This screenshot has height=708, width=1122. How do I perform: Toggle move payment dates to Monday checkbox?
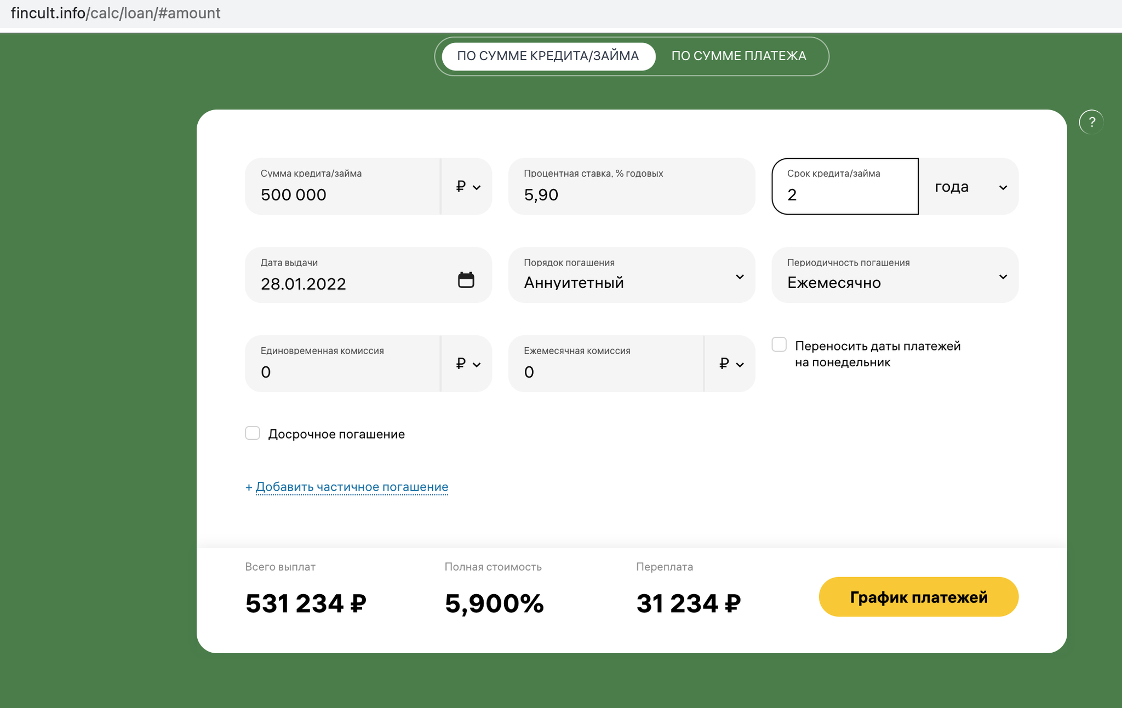tap(779, 345)
